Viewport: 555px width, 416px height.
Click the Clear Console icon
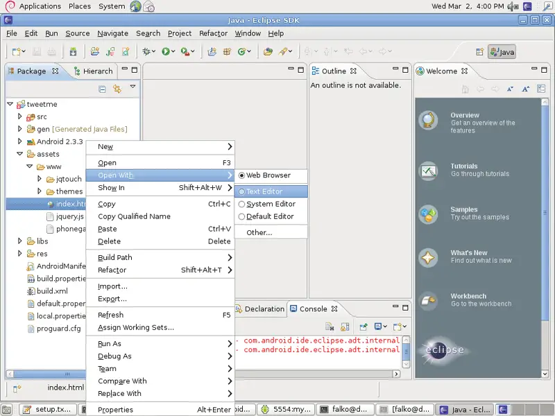[x=330, y=327]
